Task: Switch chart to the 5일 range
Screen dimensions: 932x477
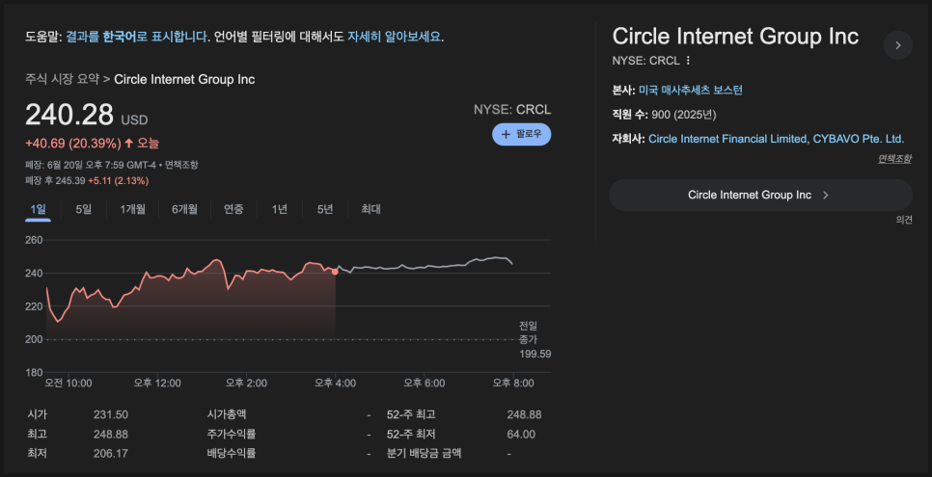Action: point(84,209)
